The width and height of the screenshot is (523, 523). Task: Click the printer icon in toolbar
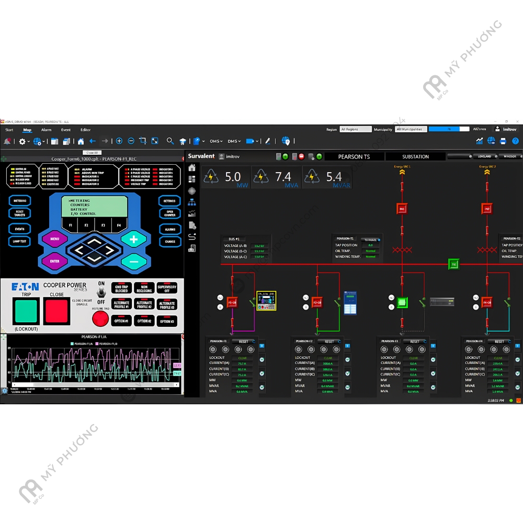click(503, 141)
